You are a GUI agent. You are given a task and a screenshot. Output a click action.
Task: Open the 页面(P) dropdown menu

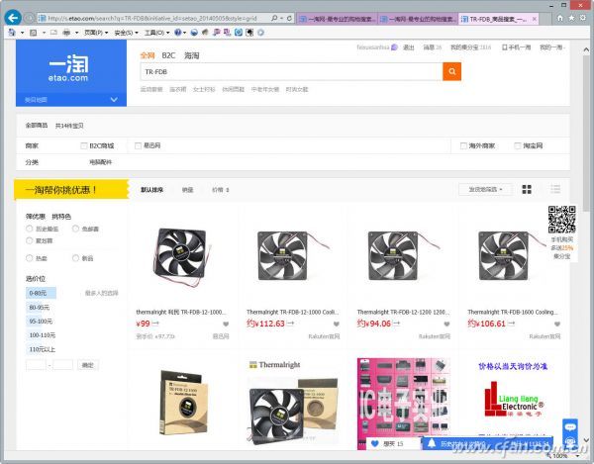pyautogui.click(x=96, y=33)
